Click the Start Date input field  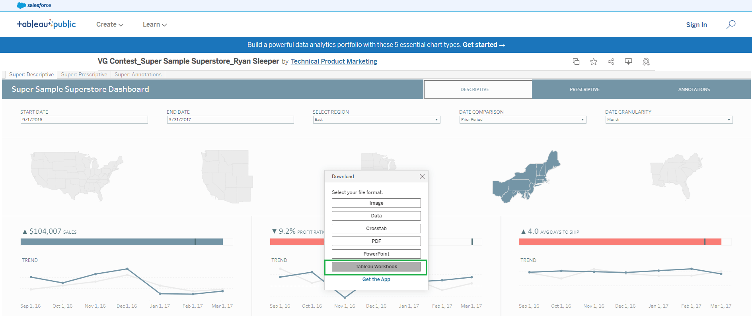[84, 120]
